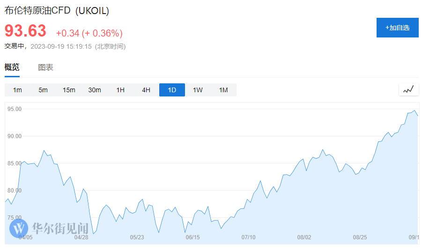422x251 pixels.
Task: Click the 07/10 date on the chart axis
Action: click(x=248, y=237)
